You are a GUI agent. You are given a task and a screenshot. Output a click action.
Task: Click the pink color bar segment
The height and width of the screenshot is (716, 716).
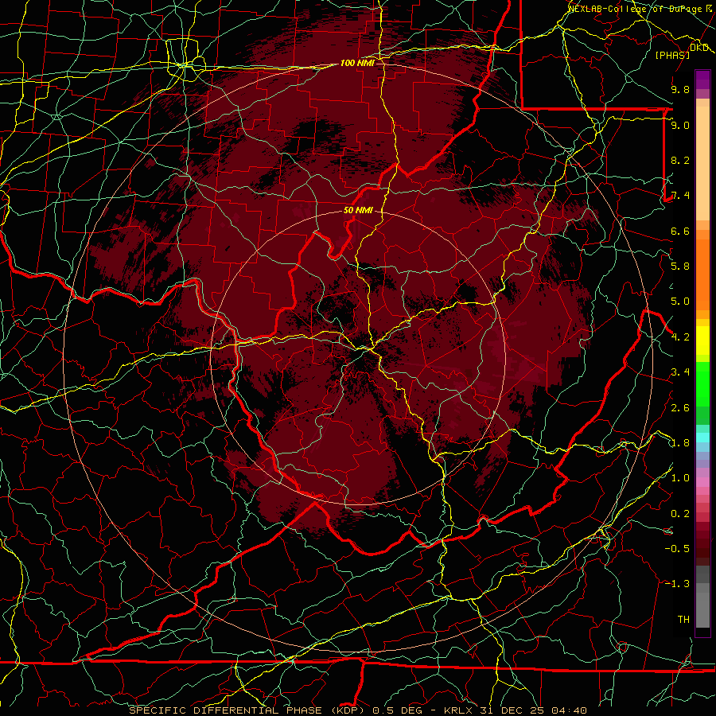point(702,482)
